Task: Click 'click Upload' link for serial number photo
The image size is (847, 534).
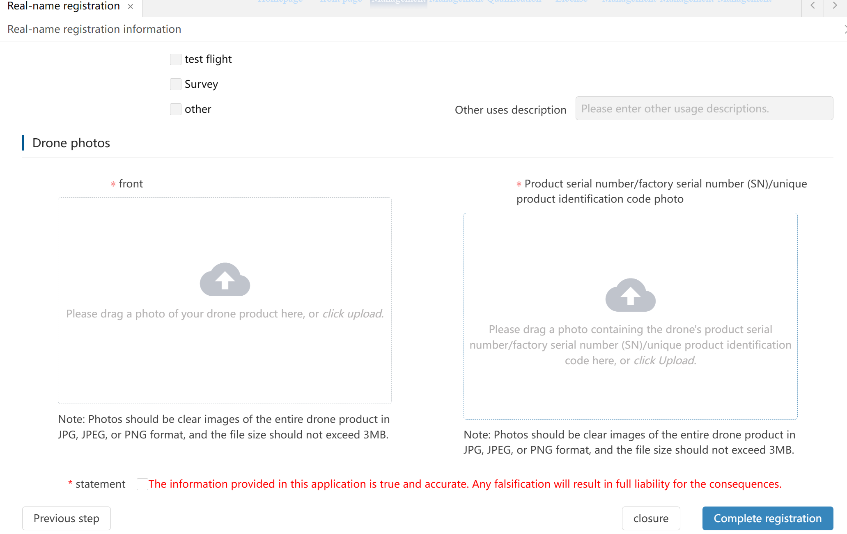Action: [665, 361]
